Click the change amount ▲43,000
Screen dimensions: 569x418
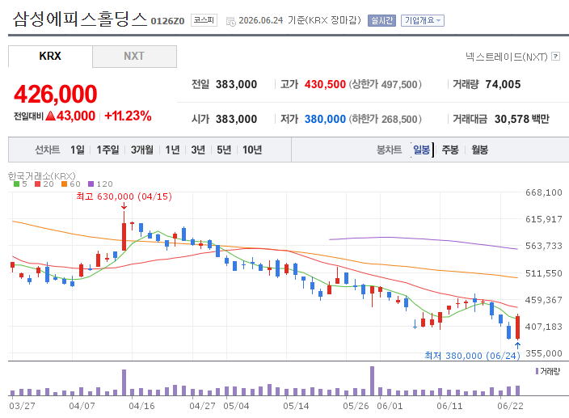pos(70,116)
